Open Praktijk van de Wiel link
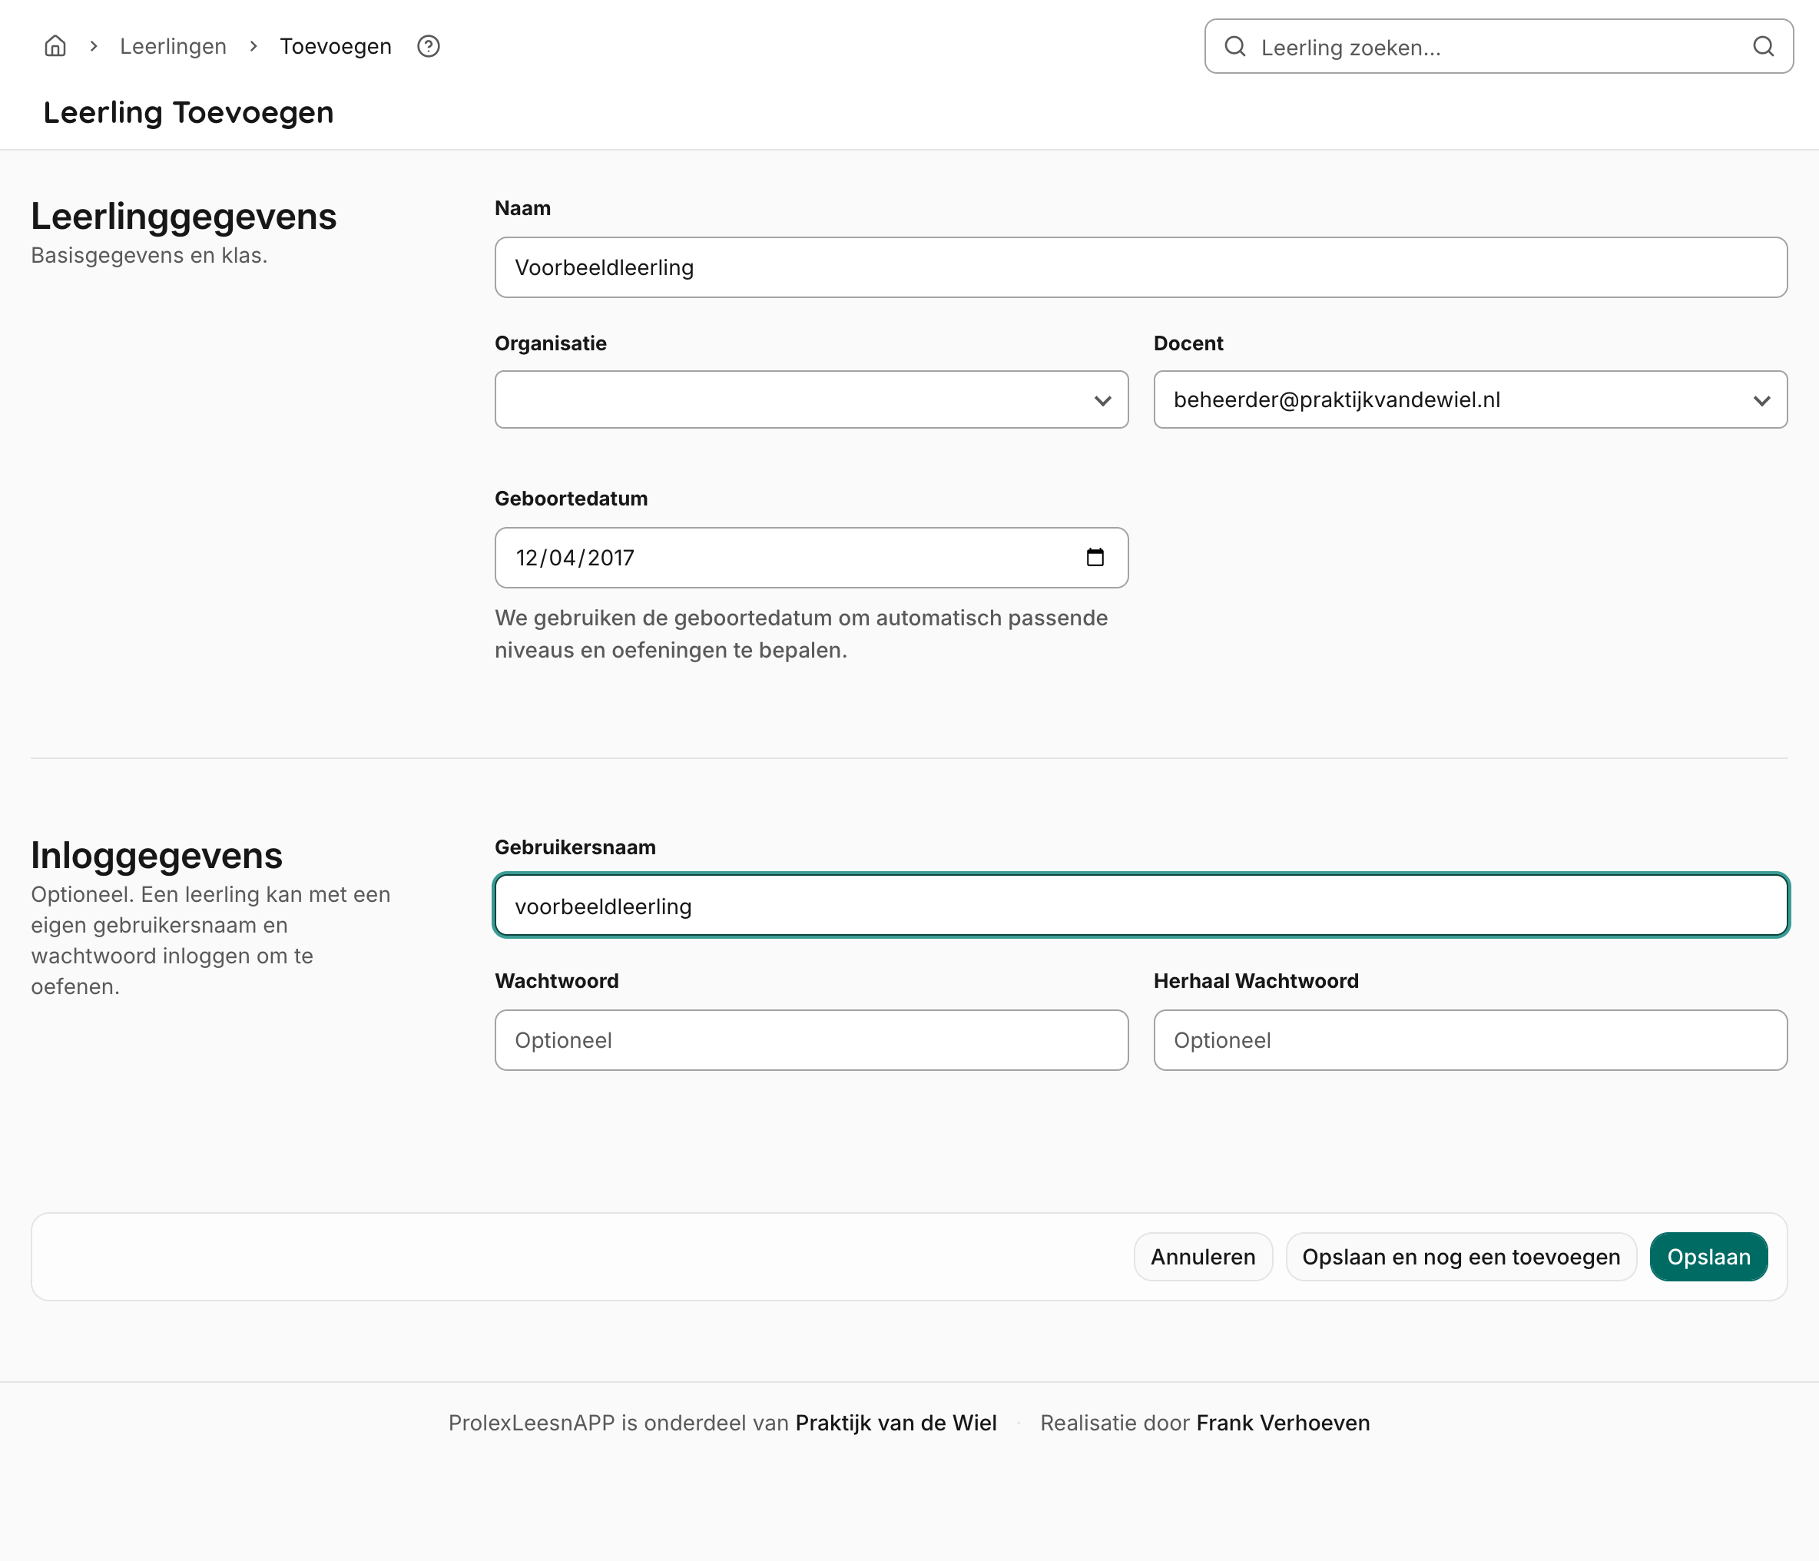This screenshot has height=1561, width=1819. click(x=896, y=1423)
